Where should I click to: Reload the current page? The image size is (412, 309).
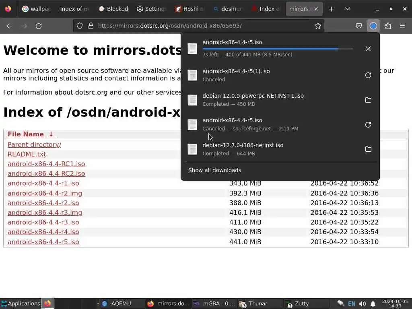[39, 26]
